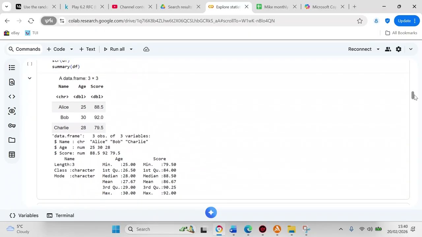The width and height of the screenshot is (422, 237).
Task: Open the share people icon
Action: point(388,49)
